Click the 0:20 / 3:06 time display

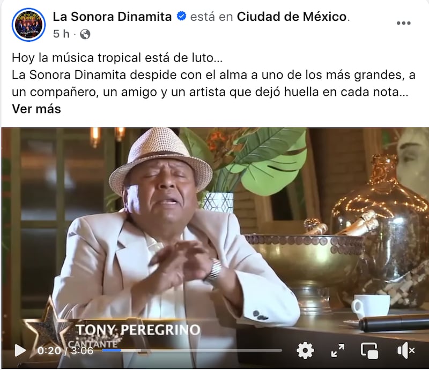tap(65, 350)
